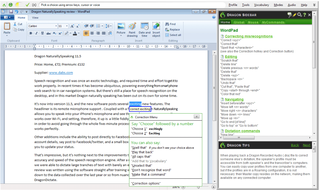The height and width of the screenshot is (190, 319).
Task: Click the Grow font icon
Action: point(72,26)
